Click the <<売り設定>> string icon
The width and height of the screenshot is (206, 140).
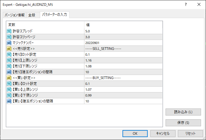(x=9, y=48)
